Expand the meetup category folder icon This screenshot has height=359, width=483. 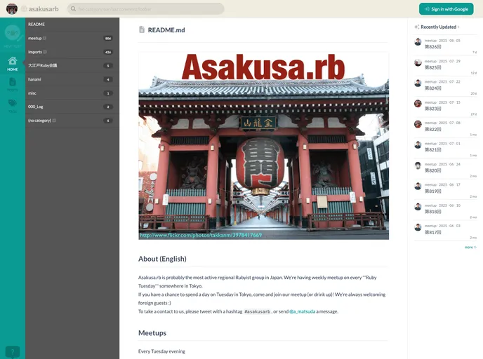pyautogui.click(x=45, y=38)
